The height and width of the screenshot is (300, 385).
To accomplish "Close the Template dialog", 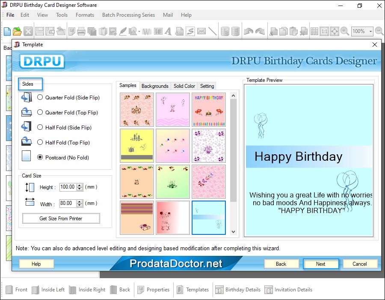I will click(374, 45).
